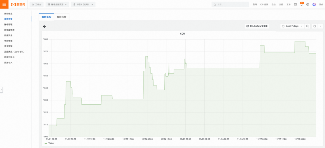Open the notifications bell
Viewport: 325px width, 148px height.
[x=302, y=4]
